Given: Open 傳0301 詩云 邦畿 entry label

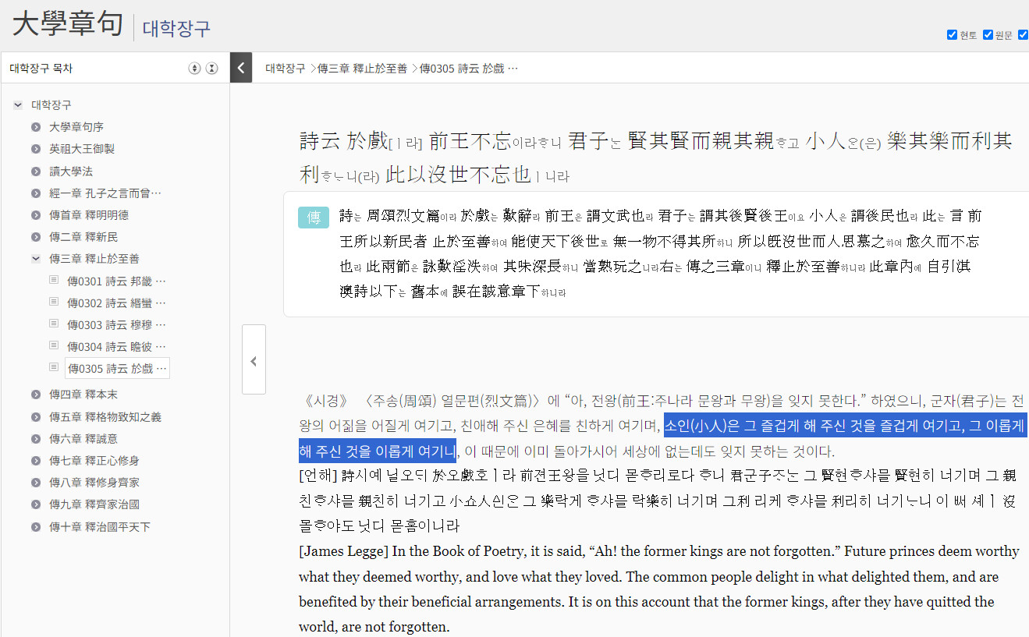Looking at the screenshot, I should pyautogui.click(x=117, y=281).
